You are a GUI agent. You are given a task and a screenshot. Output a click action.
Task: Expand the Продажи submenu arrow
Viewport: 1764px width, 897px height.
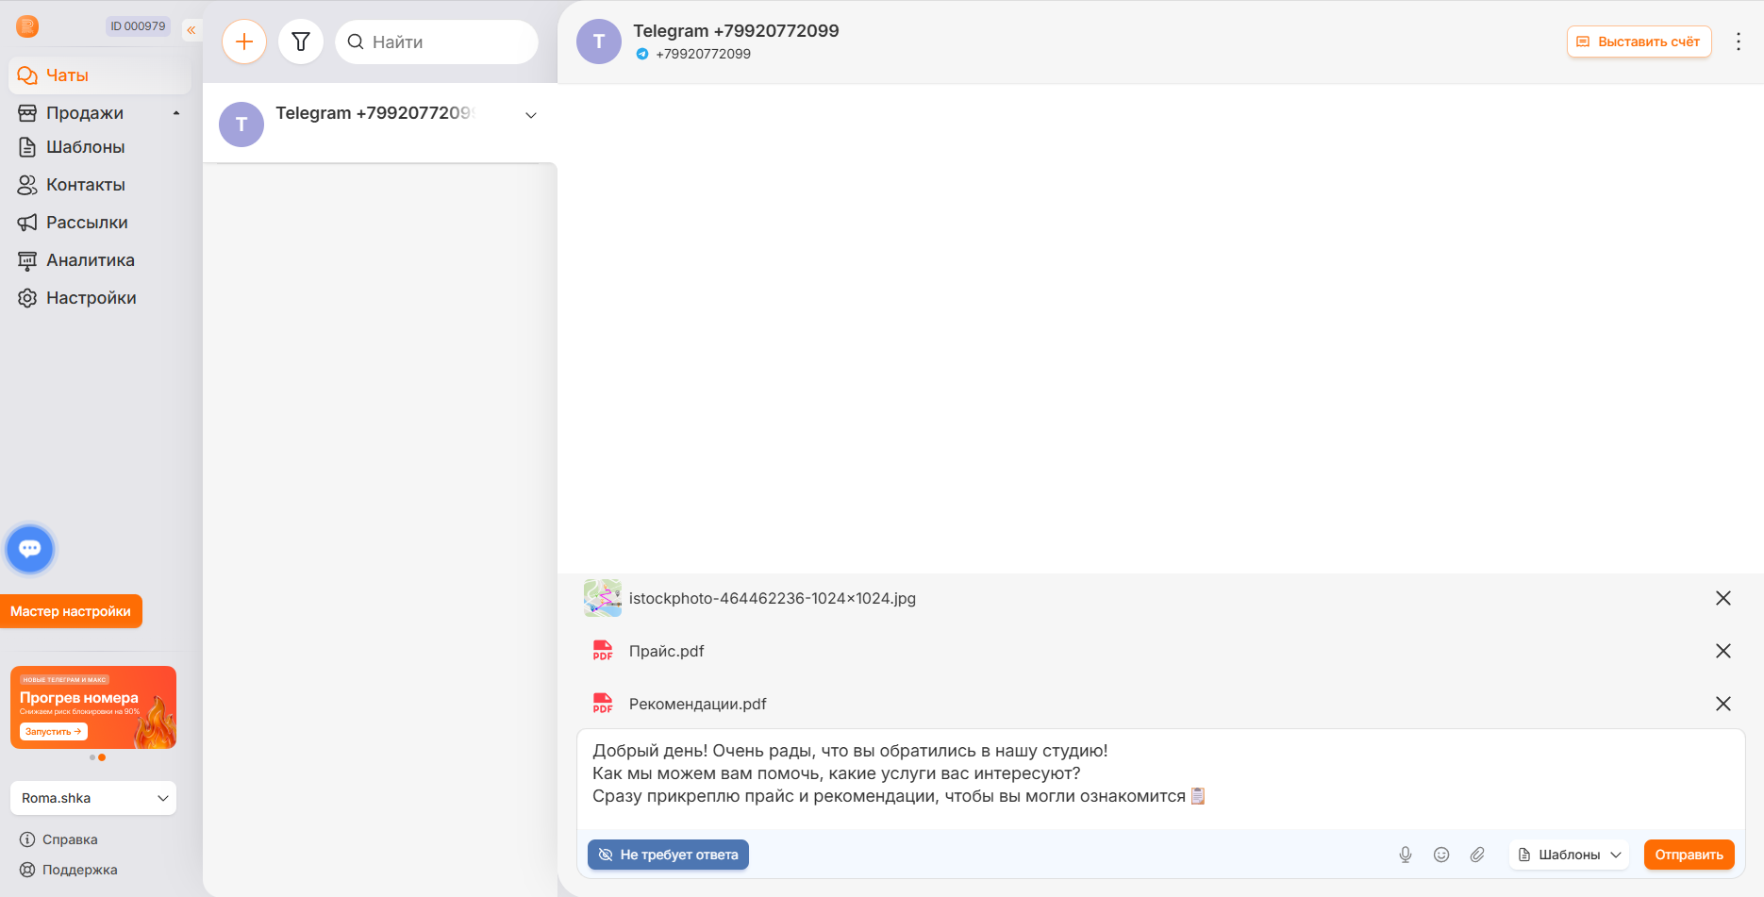(x=175, y=113)
